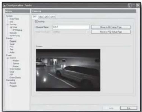Select the Disk item under System
This screenshot has height=112, width=142.
tap(11, 22)
